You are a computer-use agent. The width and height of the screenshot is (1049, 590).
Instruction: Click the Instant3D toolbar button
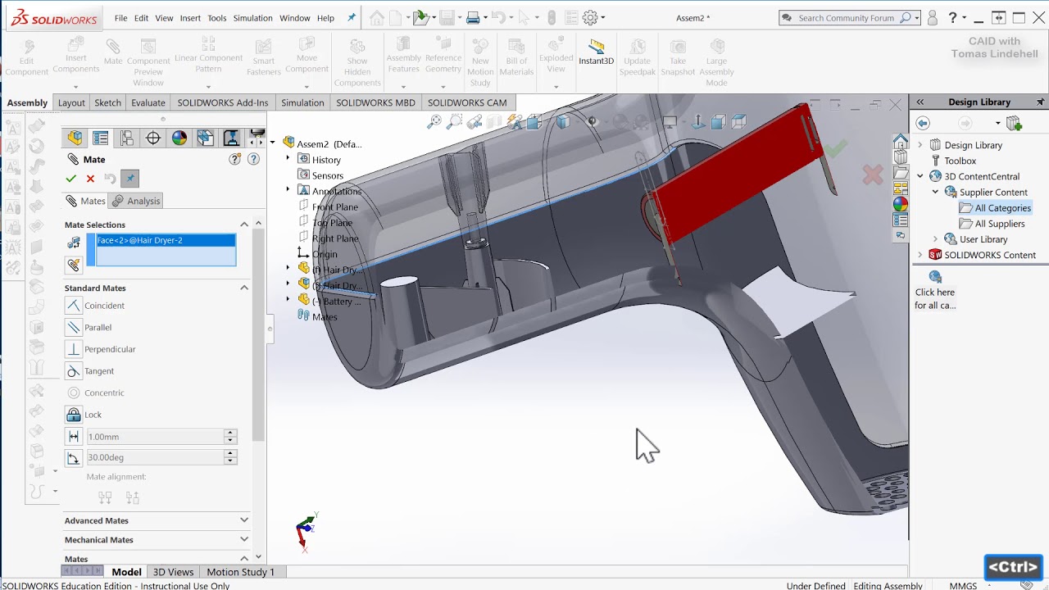596,52
